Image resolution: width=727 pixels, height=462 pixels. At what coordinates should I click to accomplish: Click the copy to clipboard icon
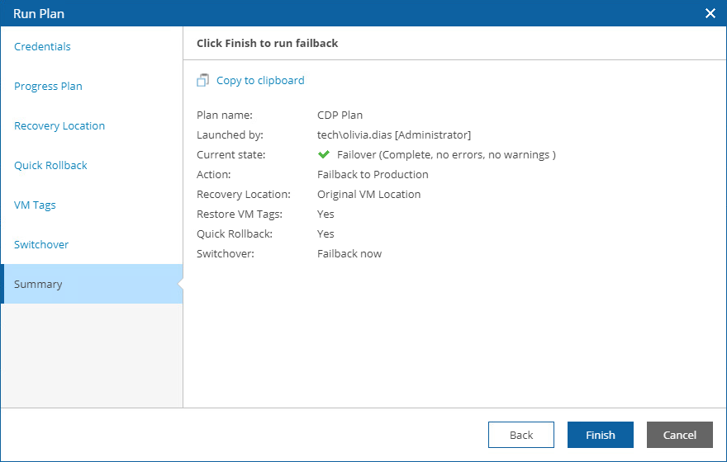pos(203,81)
